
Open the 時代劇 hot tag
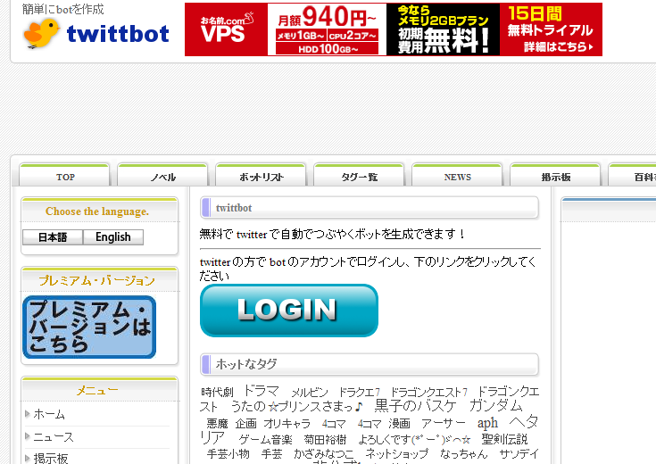217,392
